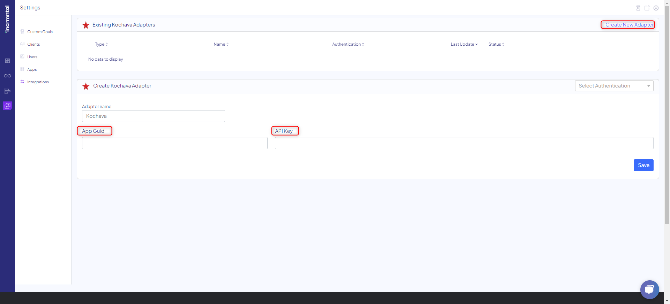This screenshot has width=670, height=304.
Task: Click the hourglass icon in top bar
Action: [638, 8]
